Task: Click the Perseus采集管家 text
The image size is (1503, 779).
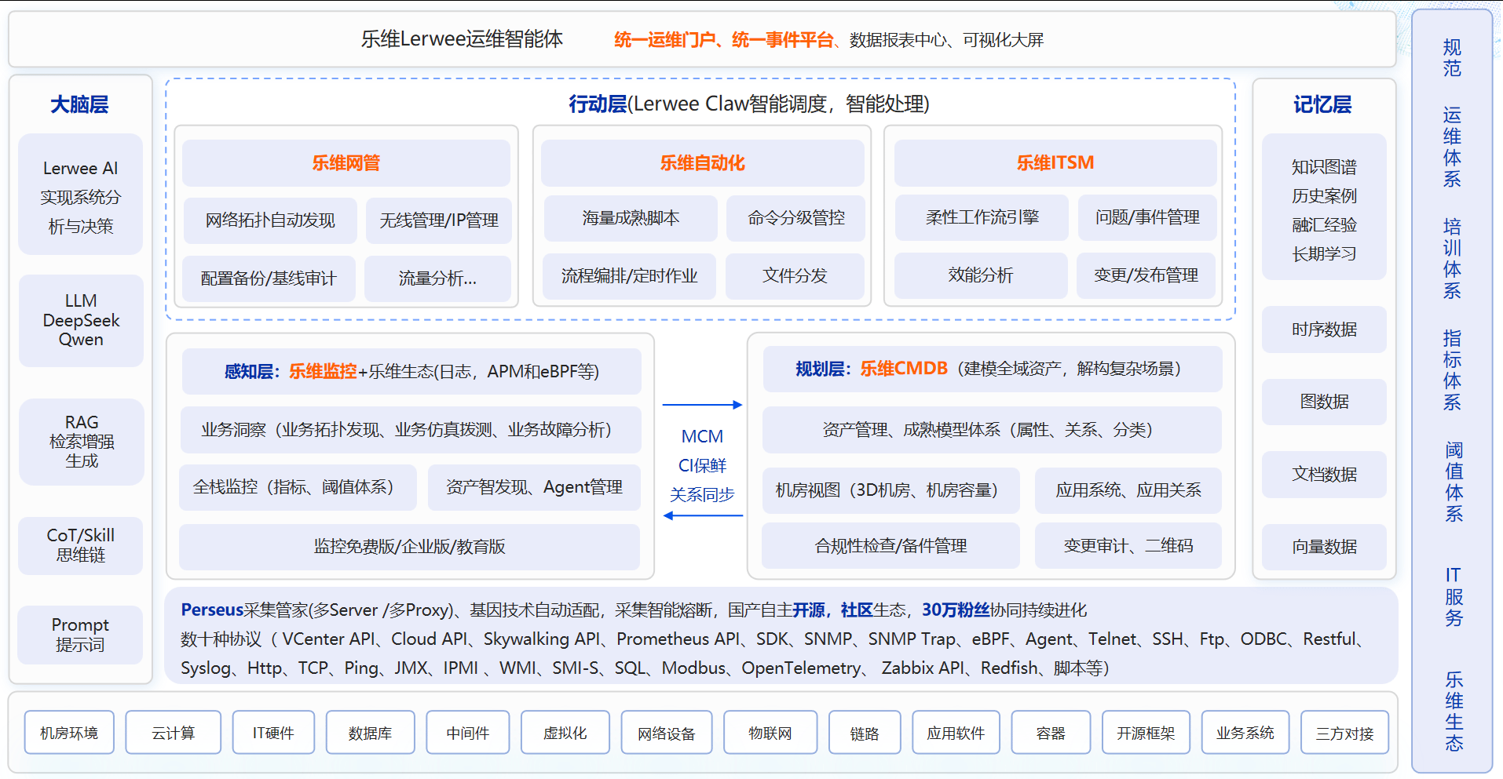Action: (x=245, y=610)
